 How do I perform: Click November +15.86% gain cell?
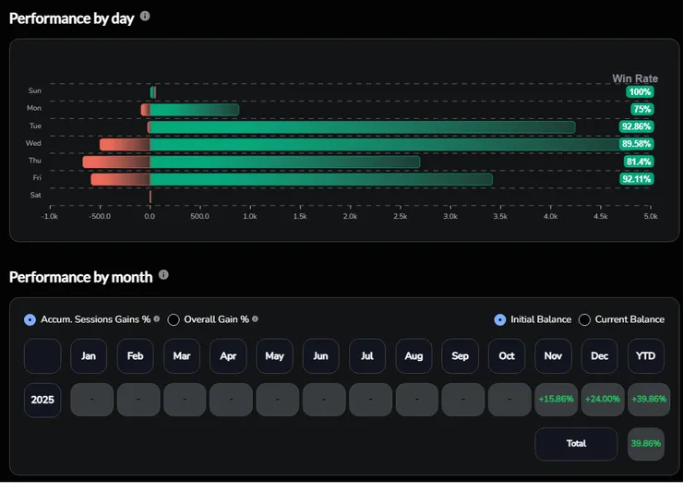(x=556, y=400)
